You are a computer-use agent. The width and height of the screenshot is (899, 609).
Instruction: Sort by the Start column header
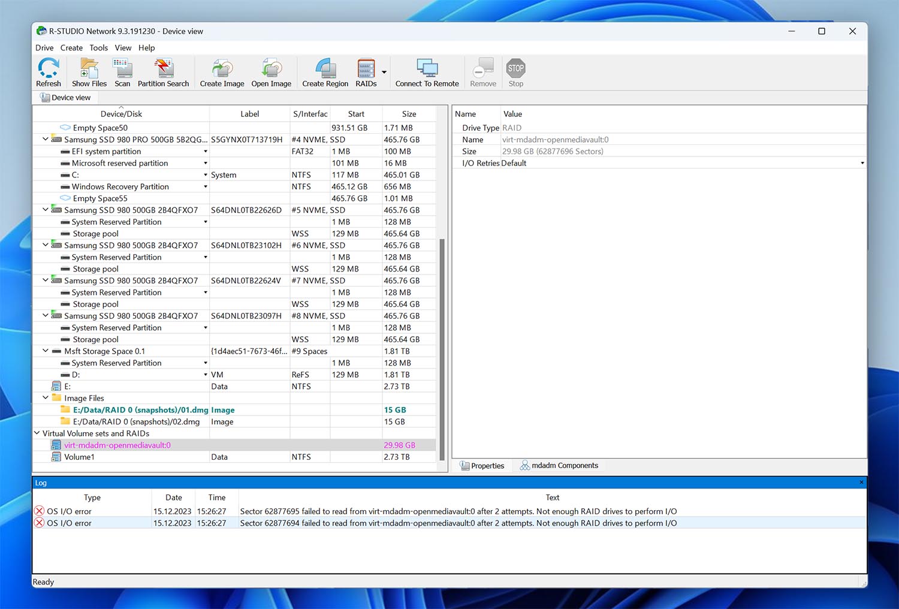356,114
